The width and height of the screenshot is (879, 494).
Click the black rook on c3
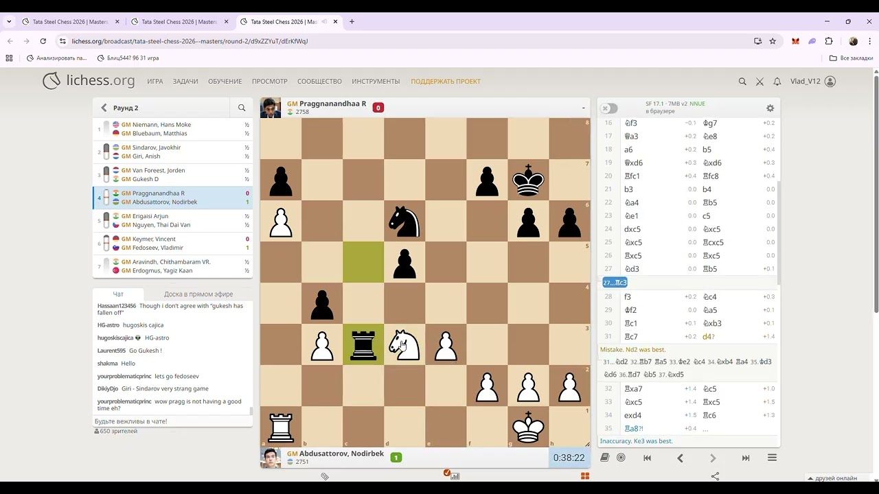pos(363,344)
